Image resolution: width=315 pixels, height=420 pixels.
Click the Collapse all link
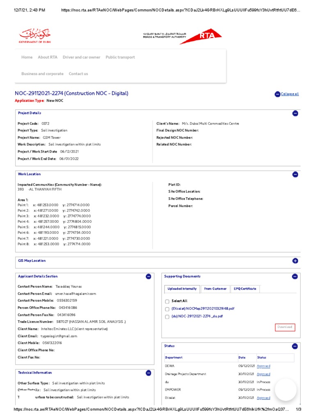(290, 94)
